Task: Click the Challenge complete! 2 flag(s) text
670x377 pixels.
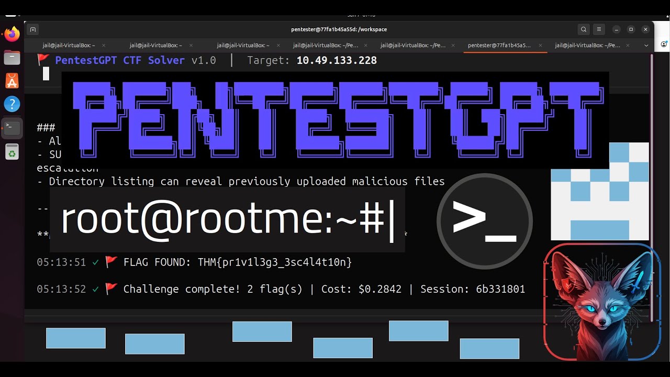Action: tap(213, 289)
